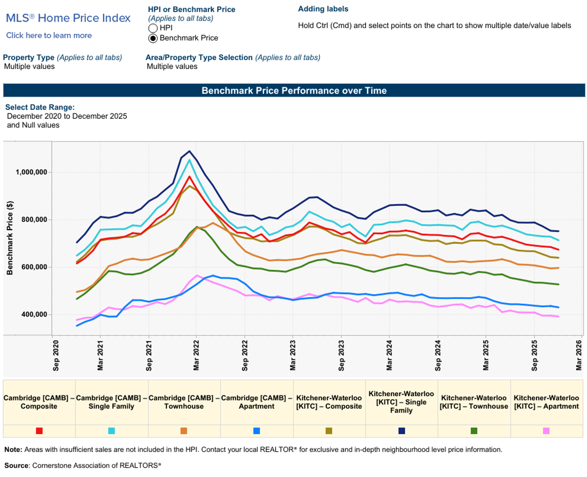Click the orange Cambridge Townhouse legend swatch
This screenshot has height=477, width=587.
pos(184,431)
